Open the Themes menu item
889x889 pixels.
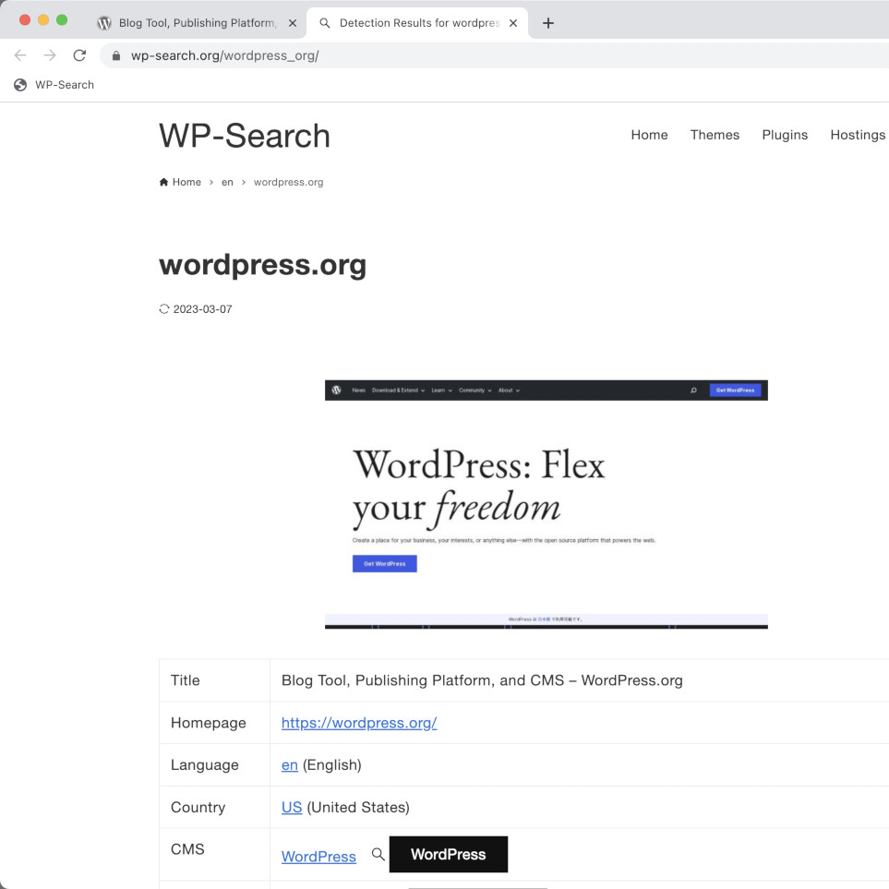tap(715, 135)
